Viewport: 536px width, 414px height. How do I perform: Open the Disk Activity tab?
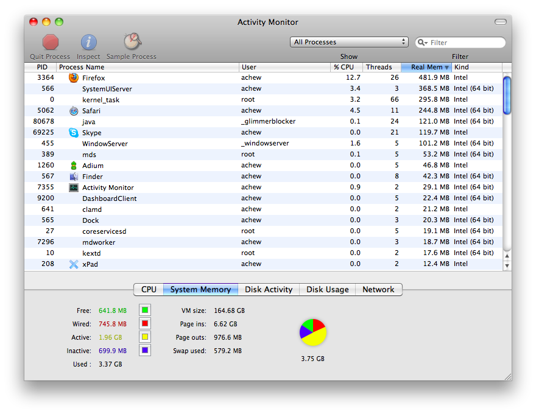tap(269, 289)
